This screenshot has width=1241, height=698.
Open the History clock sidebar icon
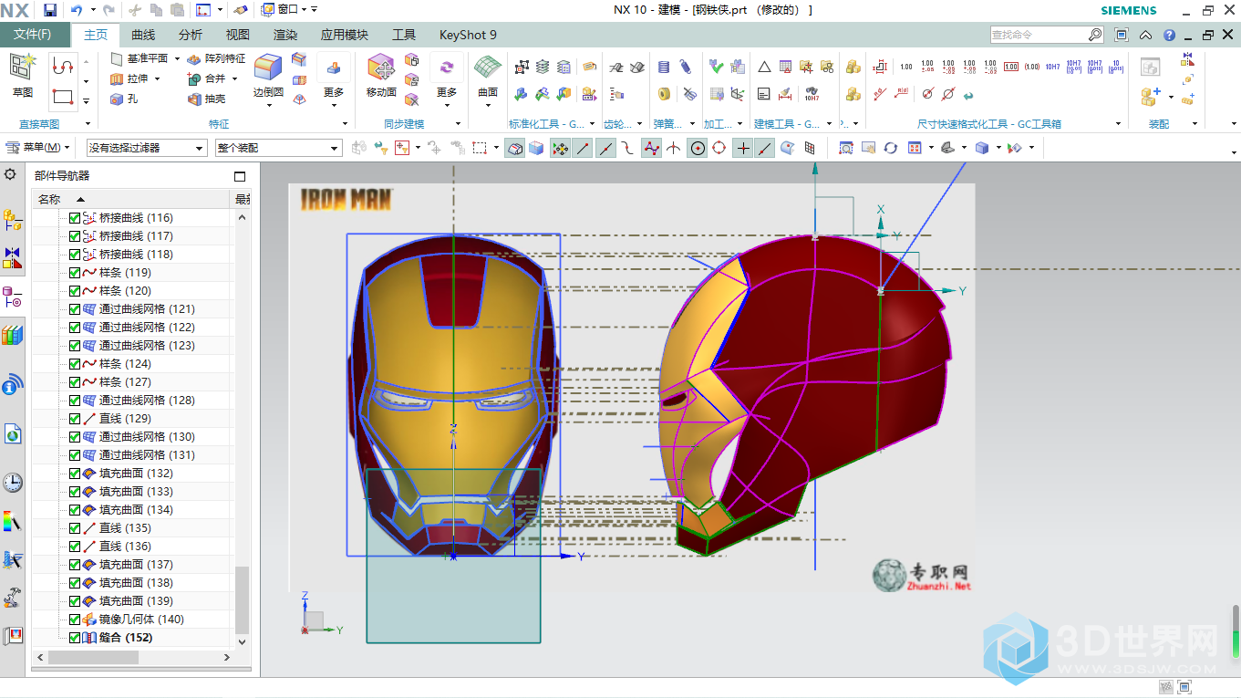[x=13, y=483]
